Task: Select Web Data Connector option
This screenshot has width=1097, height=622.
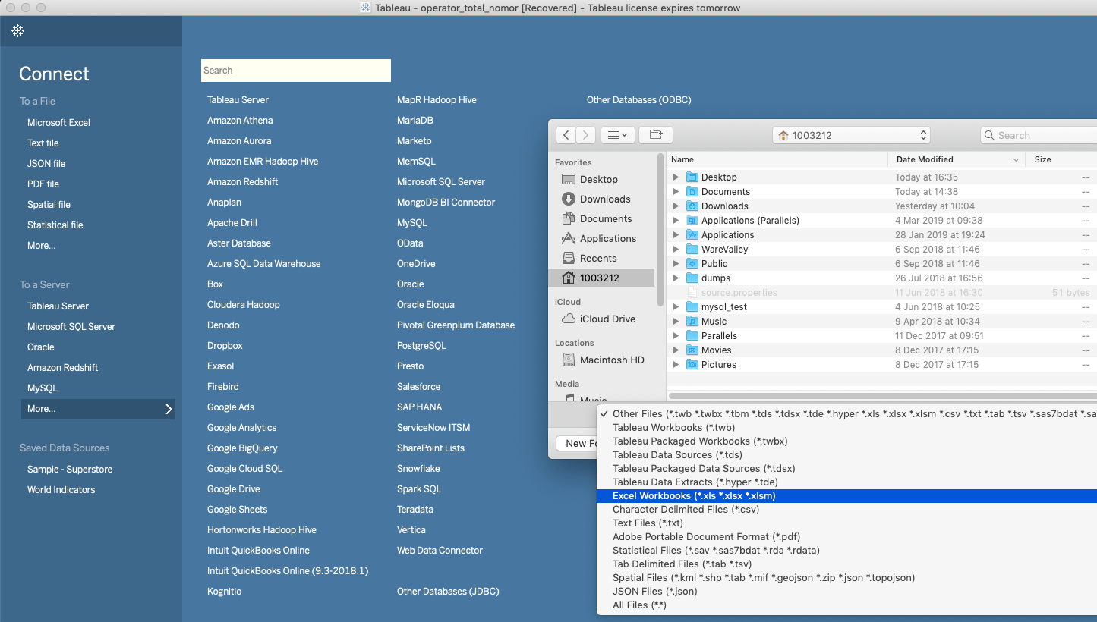Action: pyautogui.click(x=440, y=550)
